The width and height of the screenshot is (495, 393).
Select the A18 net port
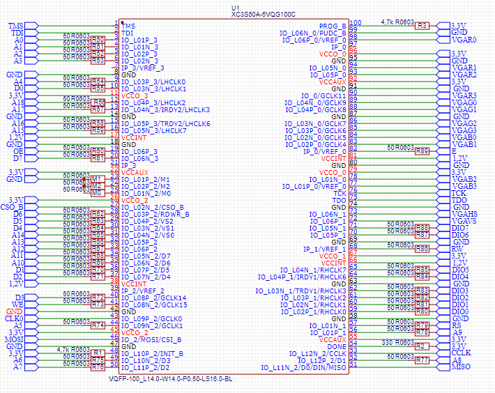click(31, 102)
